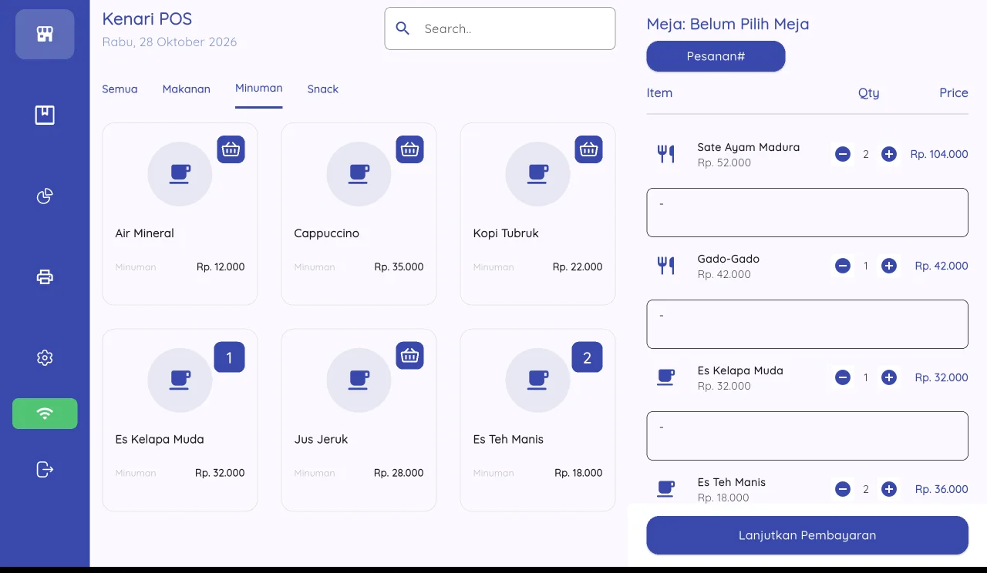Click the Sate Ayam Madura order item name
Viewport: 987px width, 573px height.
click(748, 147)
